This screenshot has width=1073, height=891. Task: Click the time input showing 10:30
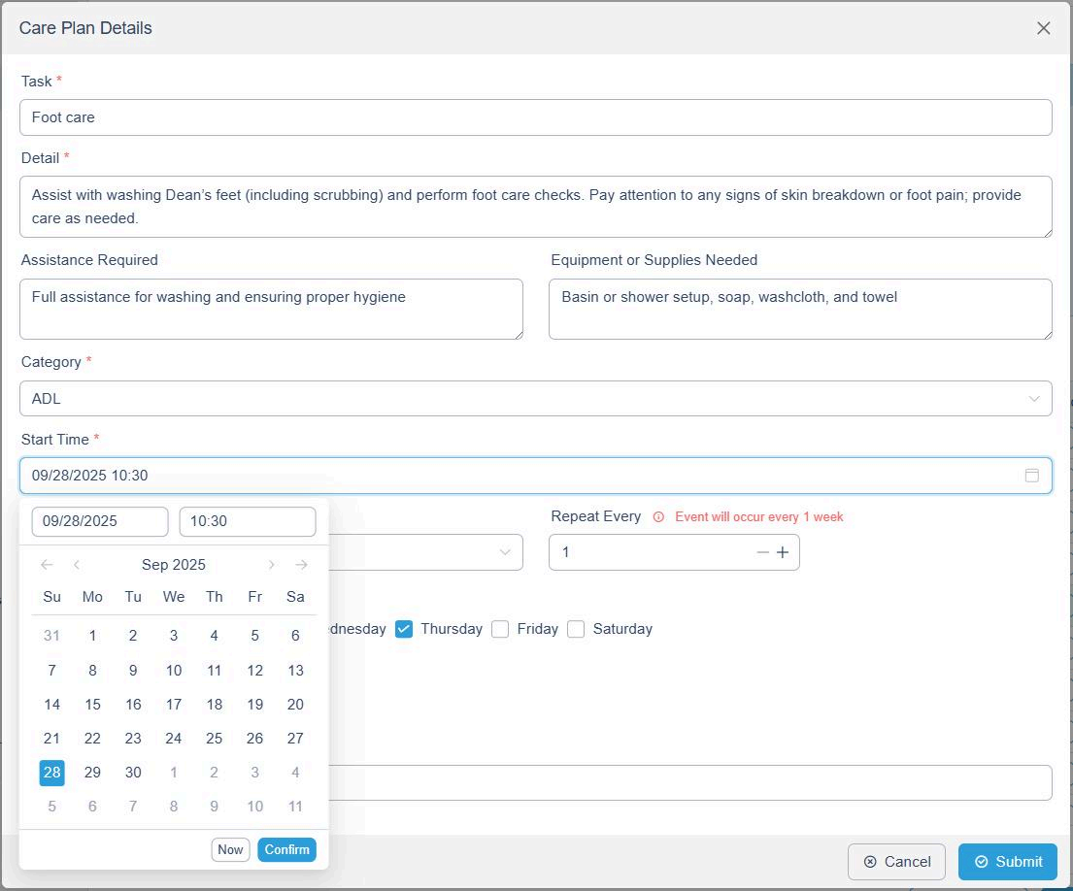point(247,521)
